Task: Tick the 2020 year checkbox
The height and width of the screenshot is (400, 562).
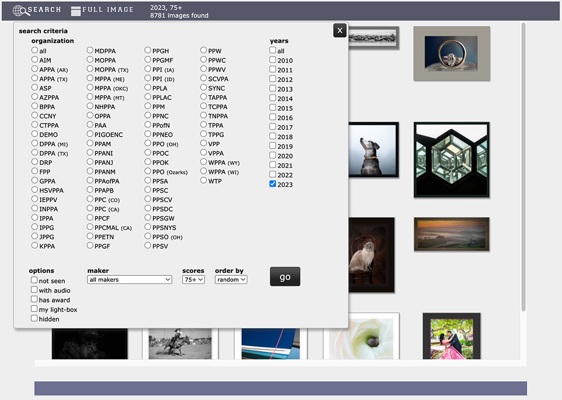Action: click(273, 155)
